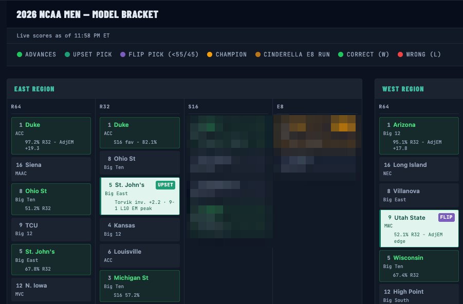Click the EAST REGION heading
The width and height of the screenshot is (463, 304).
tap(34, 89)
